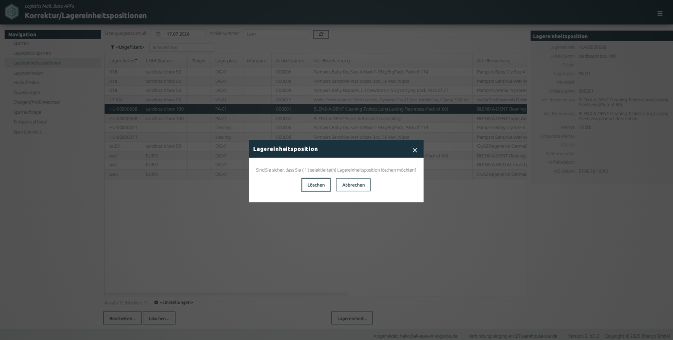
Task: Select the HU-00000071 clearing row 000006
Action: click(315, 127)
